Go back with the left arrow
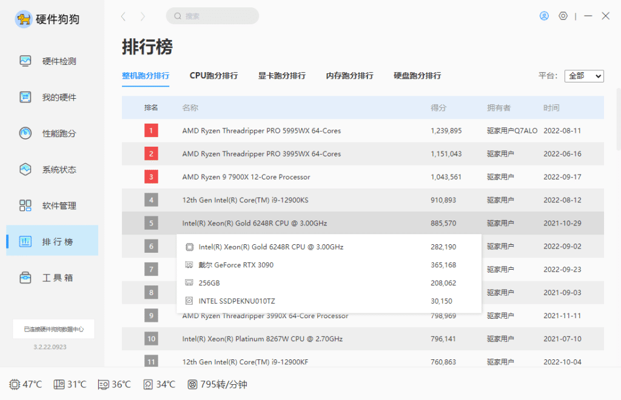This screenshot has width=621, height=400. point(123,16)
